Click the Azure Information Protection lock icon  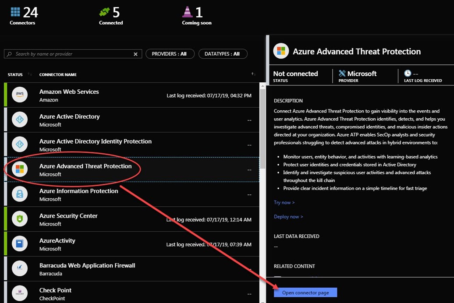pyautogui.click(x=20, y=194)
